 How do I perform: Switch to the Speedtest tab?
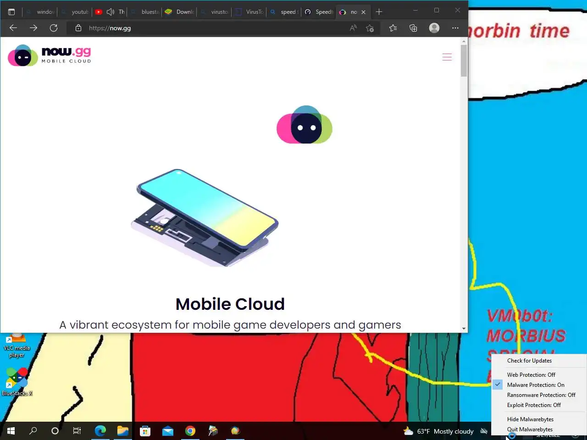[x=319, y=12]
